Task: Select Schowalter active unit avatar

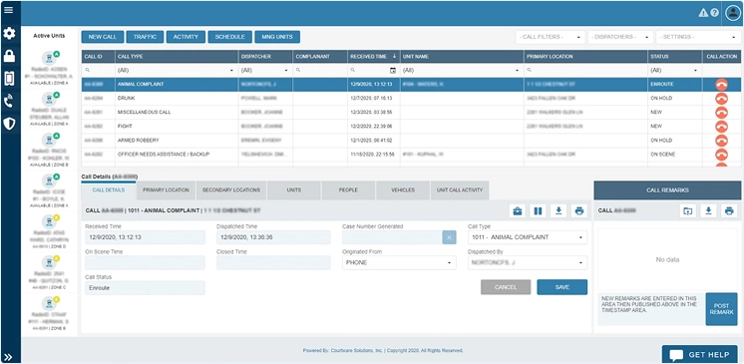Action: [49, 58]
